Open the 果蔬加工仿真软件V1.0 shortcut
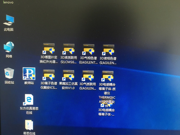 coord(68,75)
